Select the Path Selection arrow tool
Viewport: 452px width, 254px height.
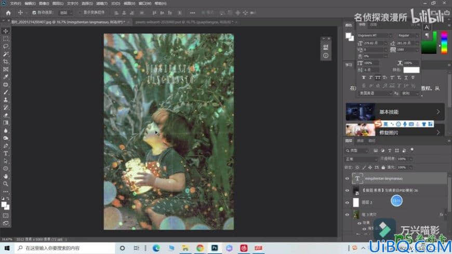click(x=6, y=161)
